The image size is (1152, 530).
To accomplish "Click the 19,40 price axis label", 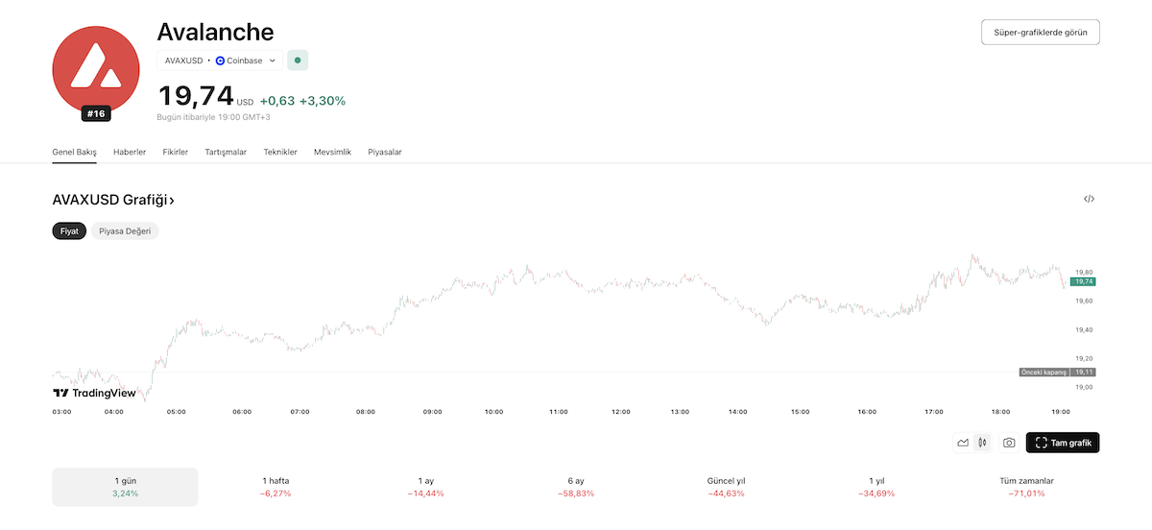I will pos(1085,329).
